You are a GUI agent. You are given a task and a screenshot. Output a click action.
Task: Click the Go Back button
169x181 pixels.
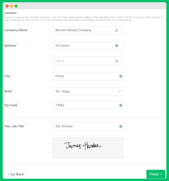coord(16,174)
